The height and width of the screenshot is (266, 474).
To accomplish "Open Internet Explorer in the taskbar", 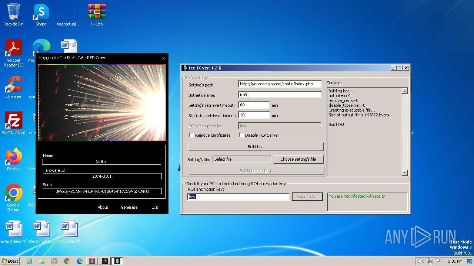I will coord(29,261).
